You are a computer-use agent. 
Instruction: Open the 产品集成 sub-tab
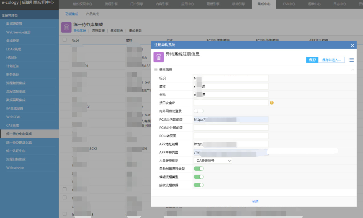[x=92, y=14]
